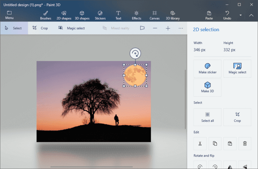This screenshot has height=169, width=258.
Task: Click the Copy icon in Edit section
Action: pos(215,144)
